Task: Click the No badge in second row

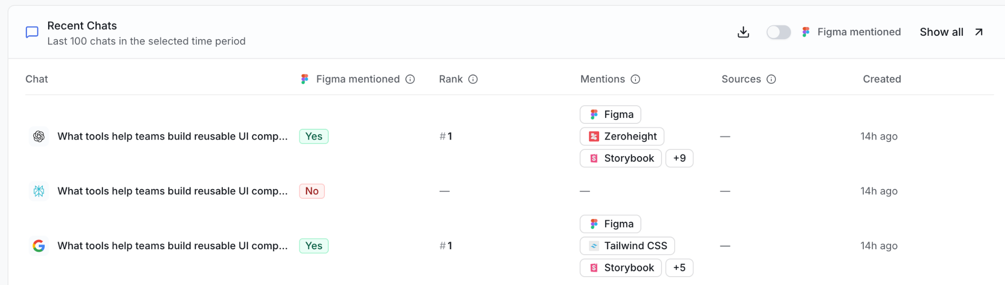Action: 312,191
